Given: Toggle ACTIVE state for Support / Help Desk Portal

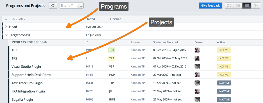Looking at the screenshot, I should (224, 75).
